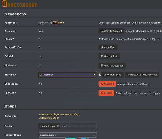Focus the custom groups Search field
Viewport: 162px width, 139px height.
pyautogui.click(x=78, y=126)
